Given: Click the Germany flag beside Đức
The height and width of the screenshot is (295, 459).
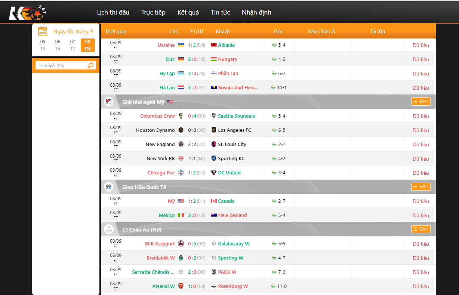Looking at the screenshot, I should (181, 59).
